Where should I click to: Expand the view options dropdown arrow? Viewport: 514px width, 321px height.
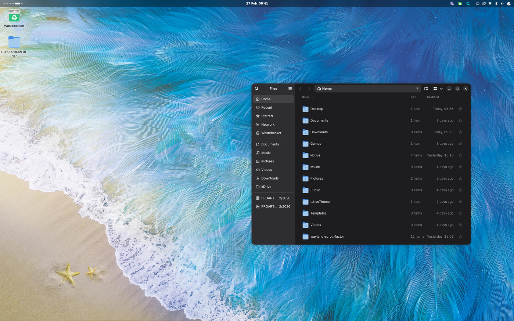441,89
